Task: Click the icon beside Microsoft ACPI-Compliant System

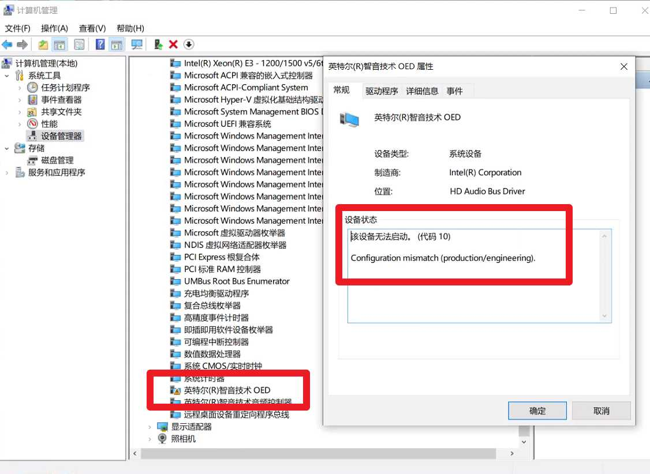Action: click(175, 88)
